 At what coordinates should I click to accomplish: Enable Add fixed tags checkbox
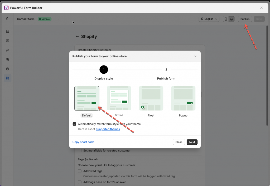point(80,171)
